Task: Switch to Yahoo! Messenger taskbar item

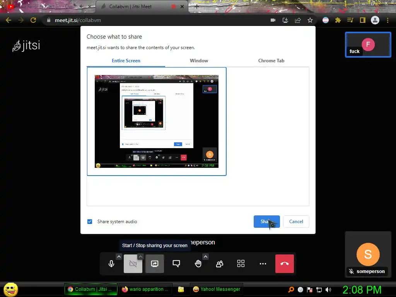Action: click(x=217, y=289)
